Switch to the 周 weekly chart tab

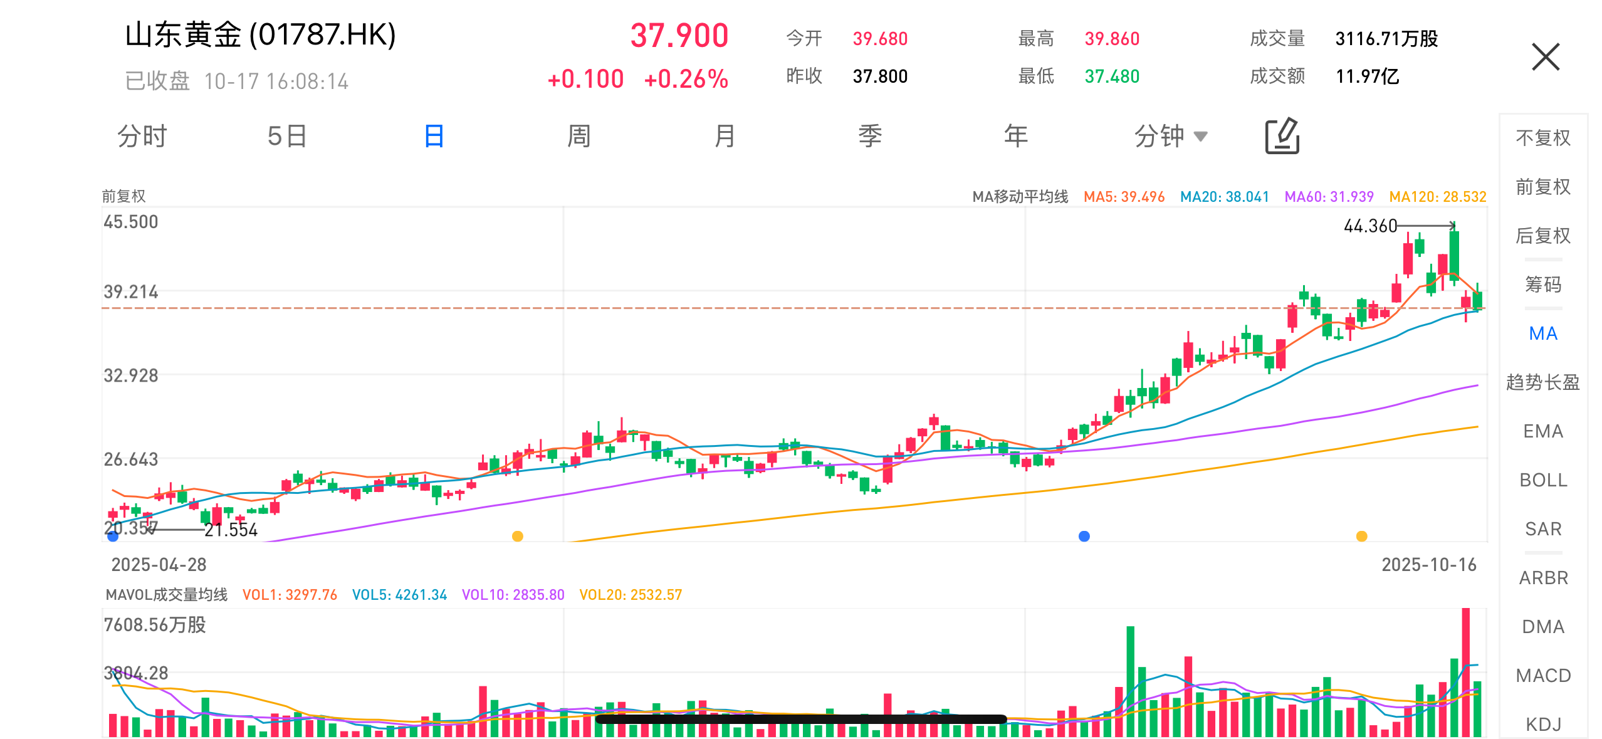pos(578,136)
